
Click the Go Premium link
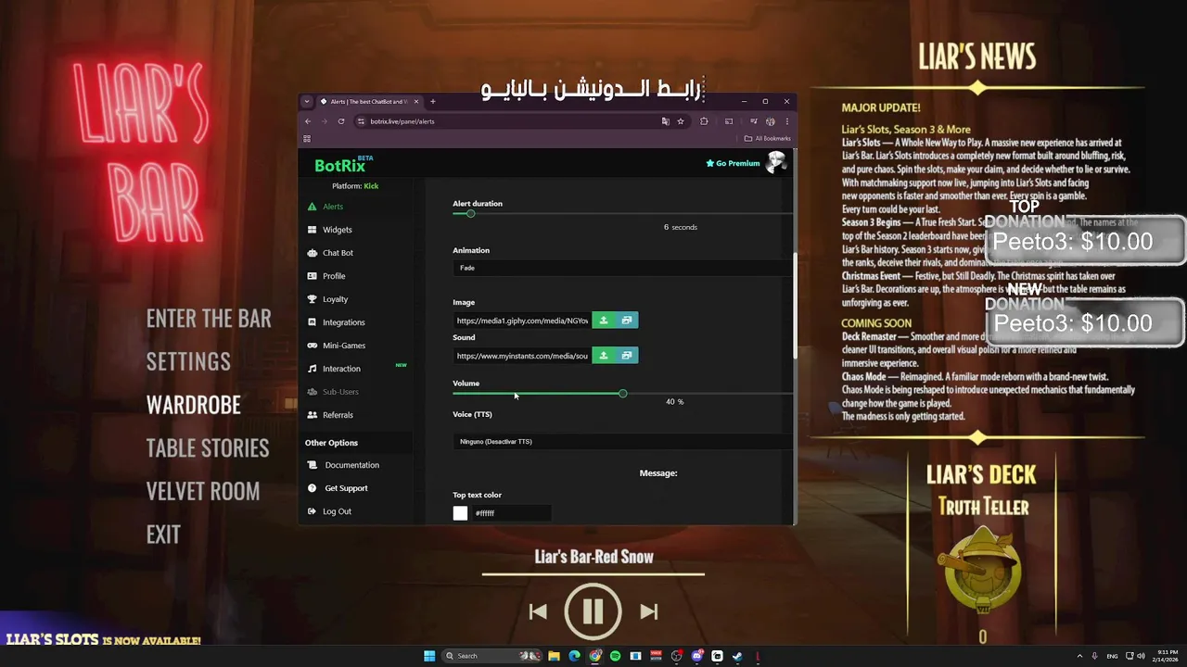[733, 163]
